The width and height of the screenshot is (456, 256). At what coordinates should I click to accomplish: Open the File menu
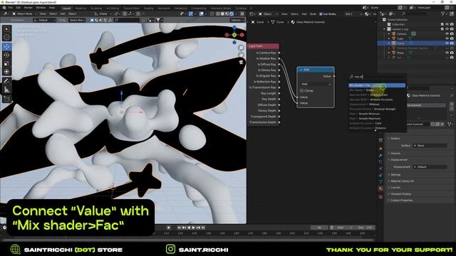(11, 8)
